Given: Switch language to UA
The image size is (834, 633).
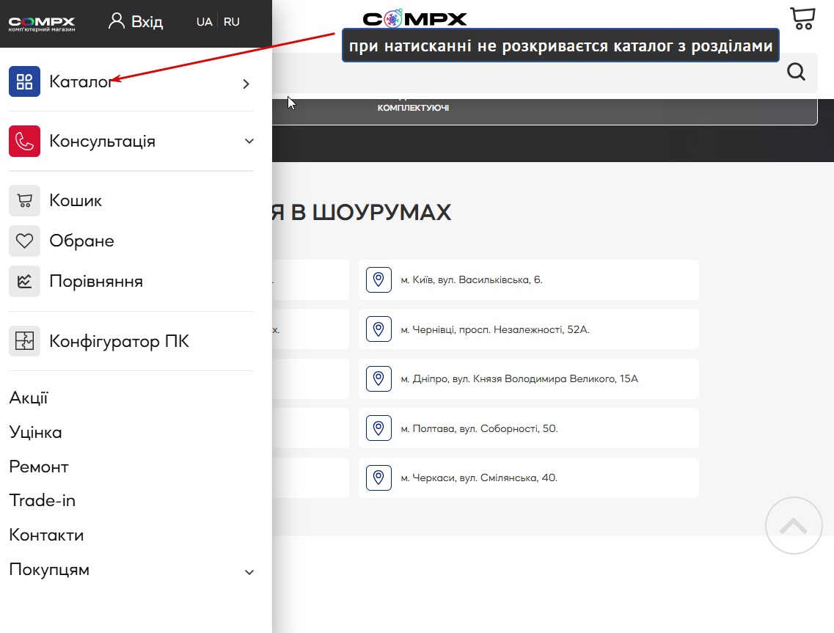Looking at the screenshot, I should [204, 22].
